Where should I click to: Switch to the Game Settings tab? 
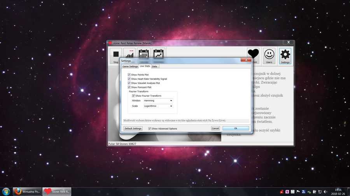(x=130, y=66)
